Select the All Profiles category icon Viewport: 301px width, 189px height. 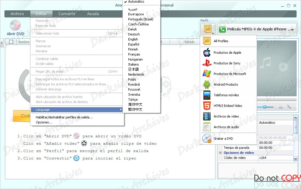pos(207,41)
